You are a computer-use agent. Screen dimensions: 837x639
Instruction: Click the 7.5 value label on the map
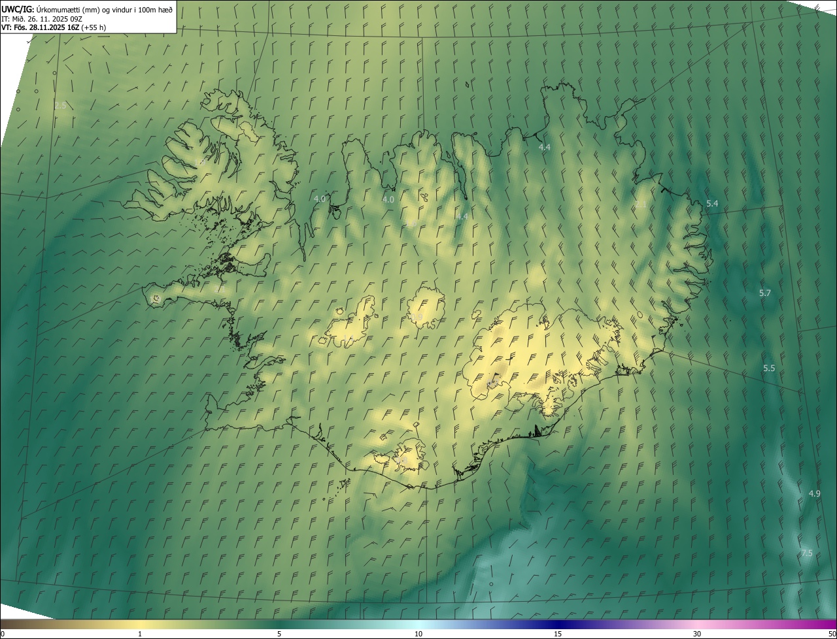[807, 553]
